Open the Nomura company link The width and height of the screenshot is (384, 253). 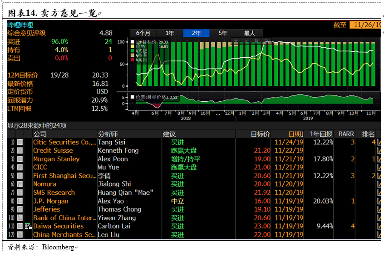coord(44,184)
